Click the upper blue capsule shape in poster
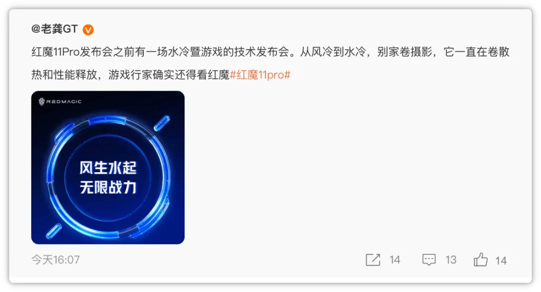 [162, 123]
